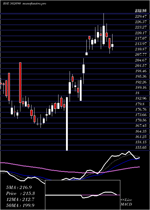The height and width of the screenshot is (210, 150).
Task: Select the 155.05 price axis label
Action: [141, 148]
